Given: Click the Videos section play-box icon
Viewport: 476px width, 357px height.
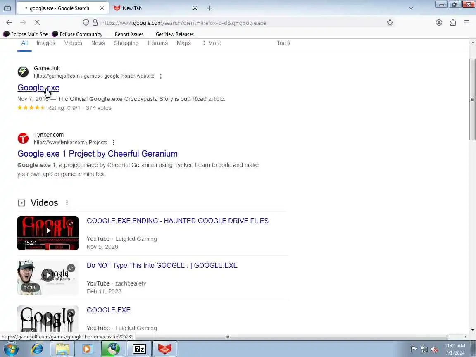Looking at the screenshot, I should pos(21,203).
